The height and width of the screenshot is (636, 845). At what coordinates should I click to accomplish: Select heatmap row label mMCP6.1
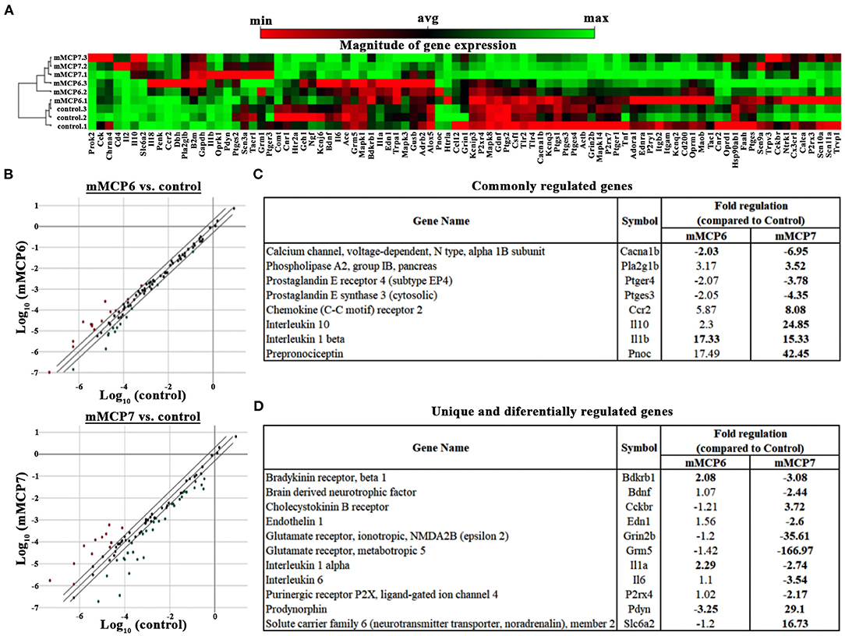[x=70, y=101]
